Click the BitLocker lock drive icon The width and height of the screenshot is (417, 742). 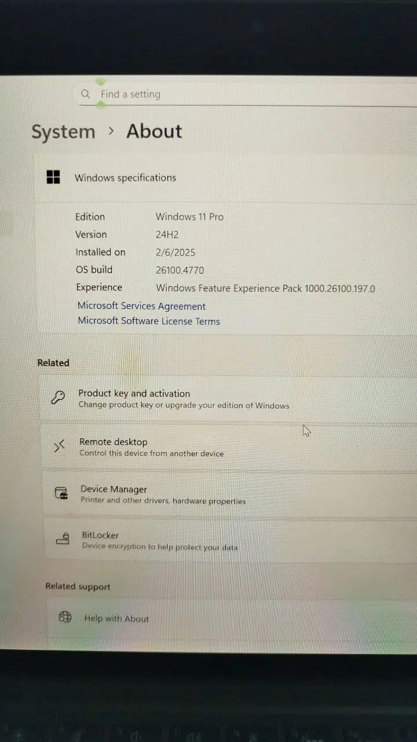(x=63, y=539)
